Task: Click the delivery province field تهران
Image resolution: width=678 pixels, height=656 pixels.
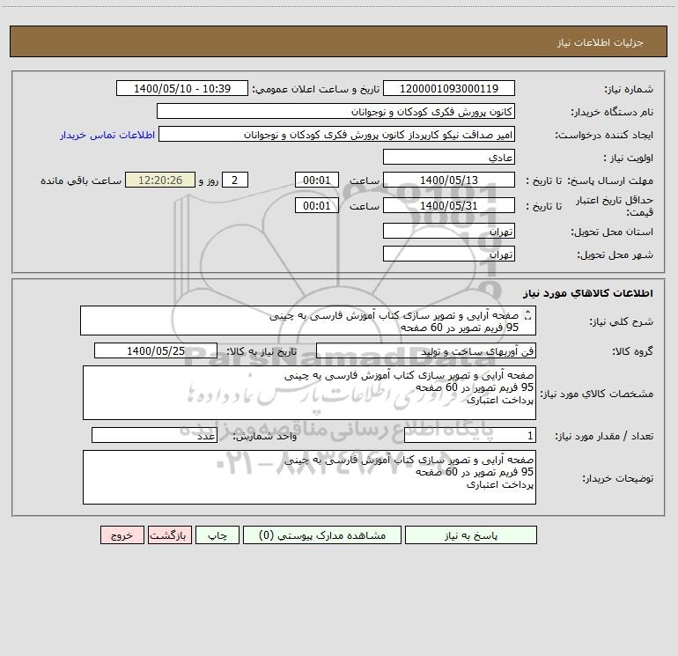Action: (449, 231)
